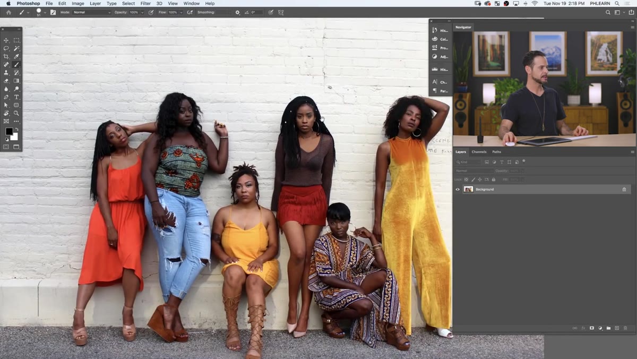Open the painting Mode dropdown
The image size is (637, 359).
click(92, 12)
